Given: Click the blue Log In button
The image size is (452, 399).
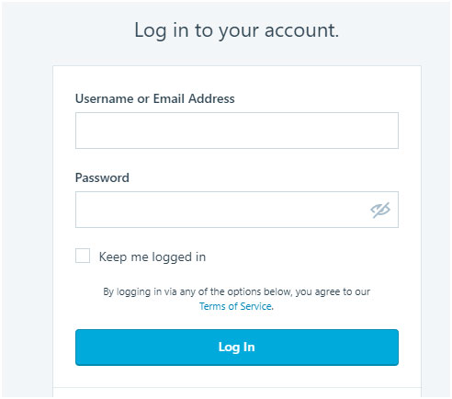Looking at the screenshot, I should click(x=237, y=348).
